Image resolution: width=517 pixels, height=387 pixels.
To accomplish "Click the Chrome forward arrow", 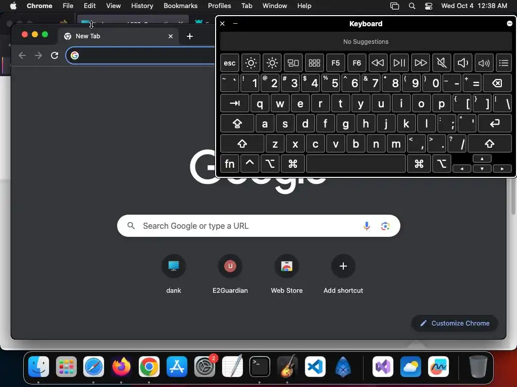I will click(x=38, y=55).
